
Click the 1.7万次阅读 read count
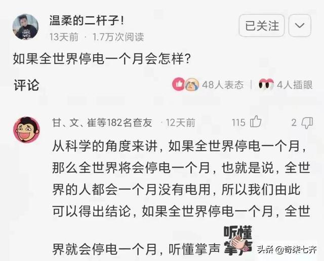[118, 37]
